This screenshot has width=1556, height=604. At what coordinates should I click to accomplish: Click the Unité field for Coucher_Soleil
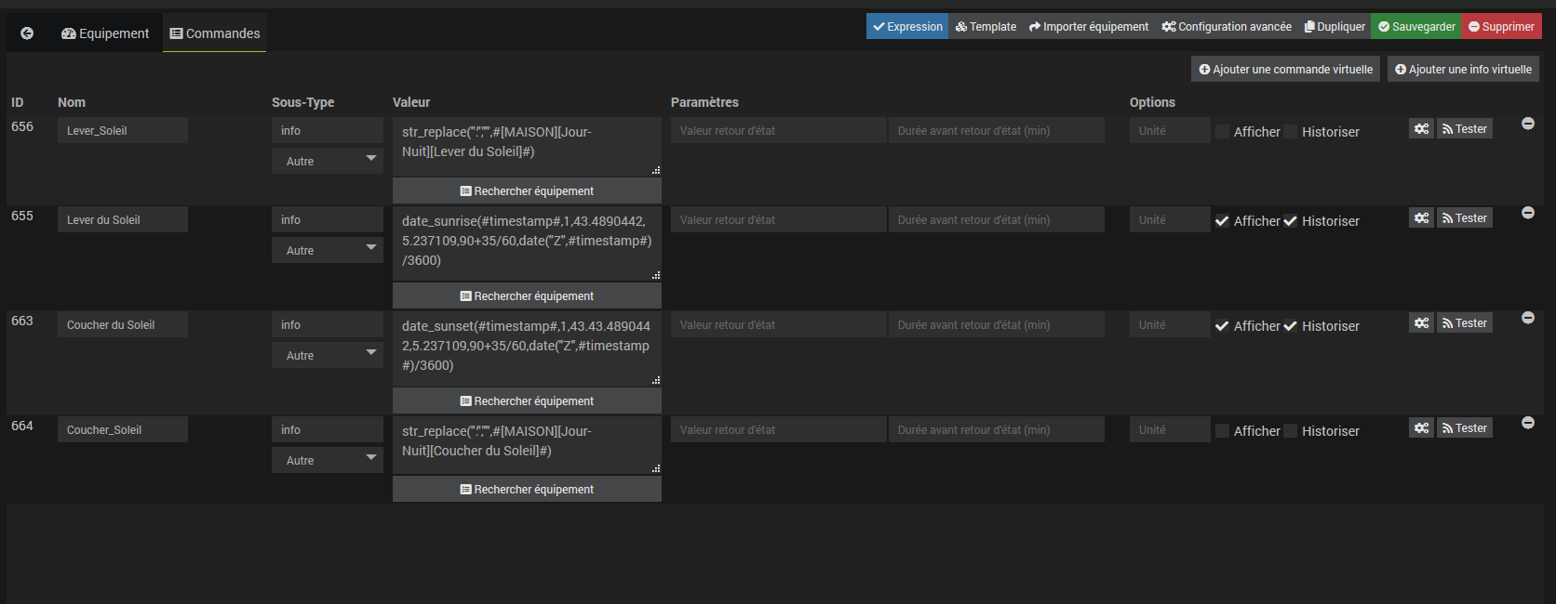point(1169,430)
